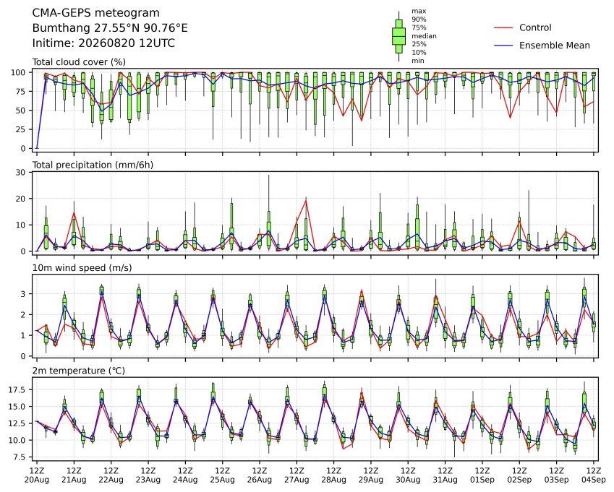Click the 12Z 04Sep axis tick label
This screenshot has width=614, height=492.
point(594,475)
